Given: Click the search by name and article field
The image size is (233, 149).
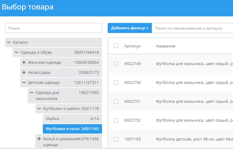Looking at the screenshot, I should (x=192, y=28).
